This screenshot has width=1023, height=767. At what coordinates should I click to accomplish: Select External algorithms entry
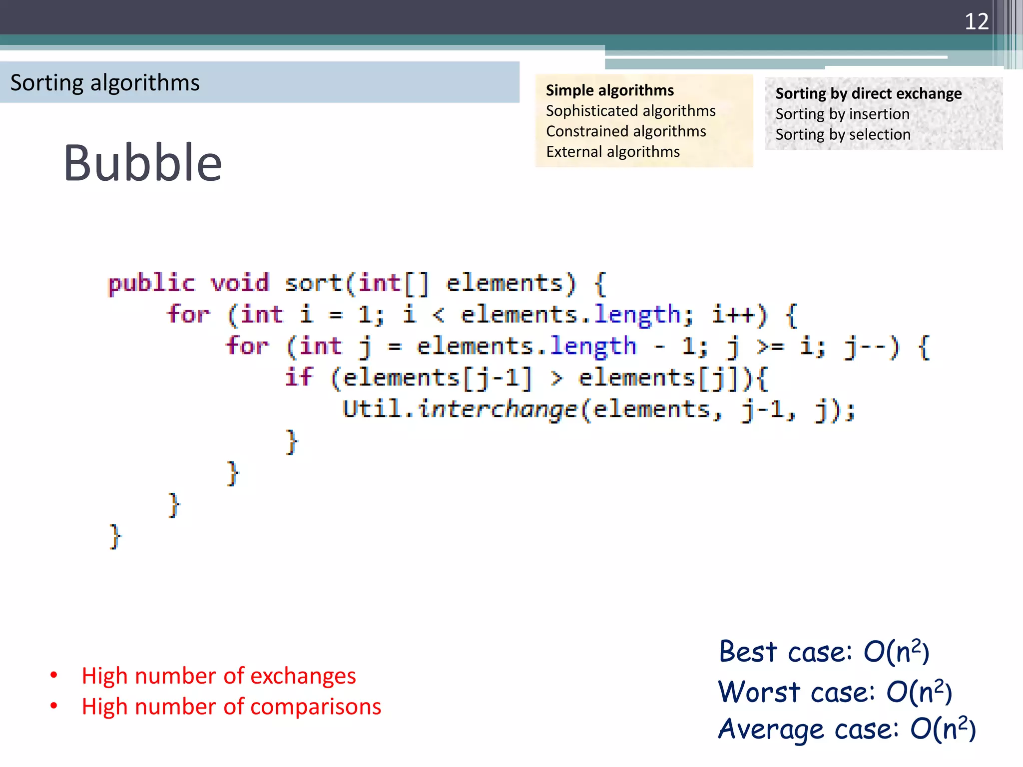click(613, 152)
